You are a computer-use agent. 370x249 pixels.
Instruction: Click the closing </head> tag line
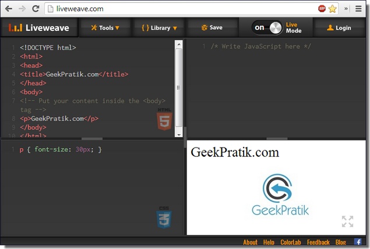point(33,83)
